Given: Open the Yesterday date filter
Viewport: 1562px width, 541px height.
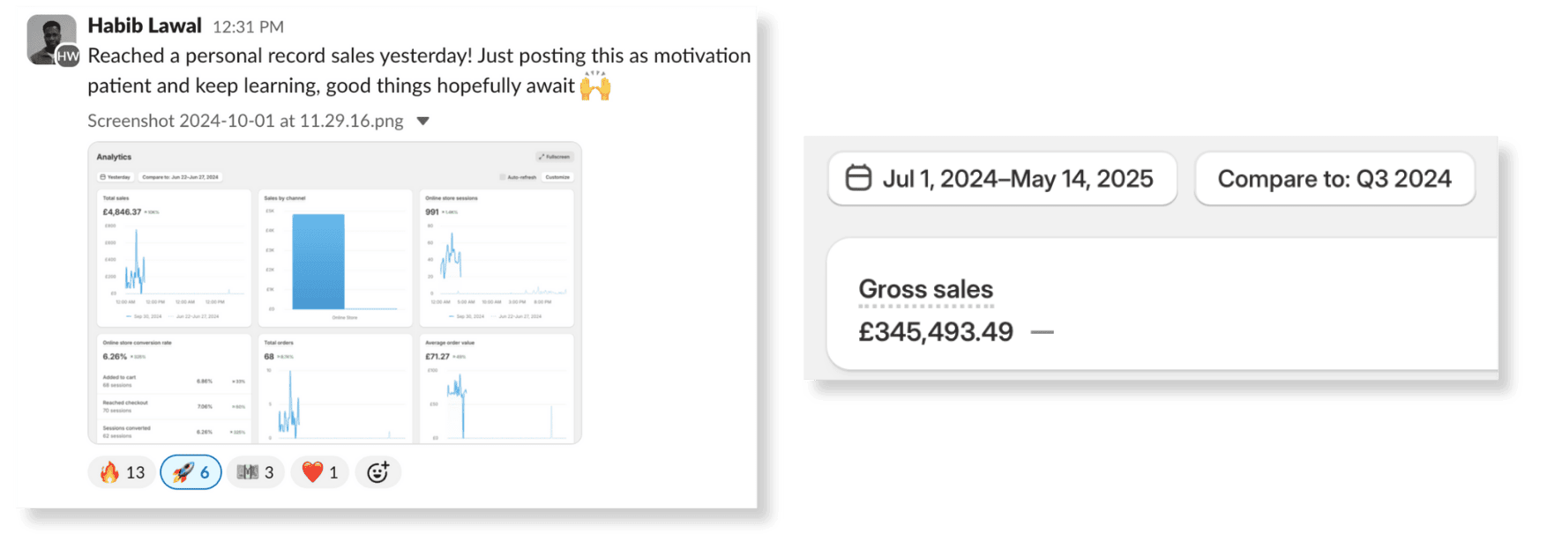Looking at the screenshot, I should point(116,177).
